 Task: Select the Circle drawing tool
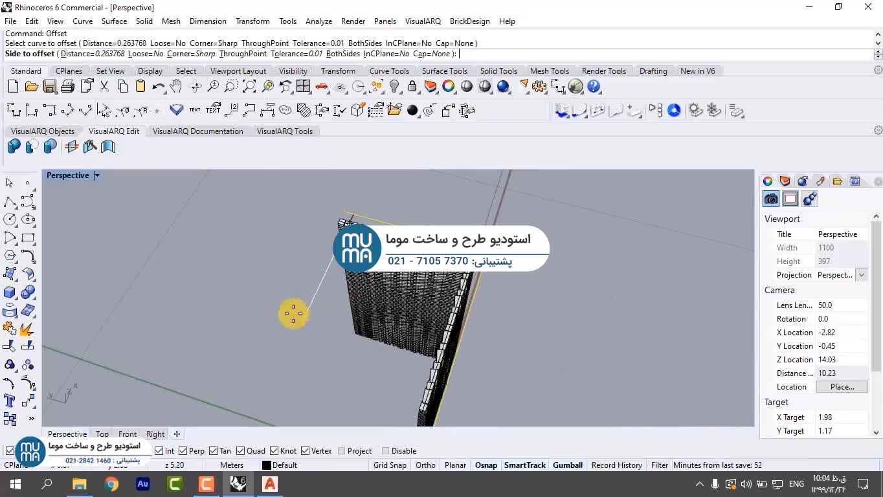point(10,219)
